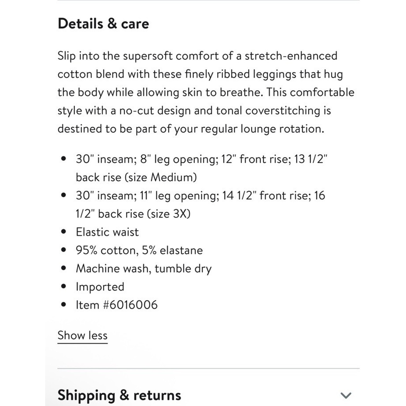Click the bullet dot beside 95% cotton
The height and width of the screenshot is (406, 406).
tap(64, 250)
